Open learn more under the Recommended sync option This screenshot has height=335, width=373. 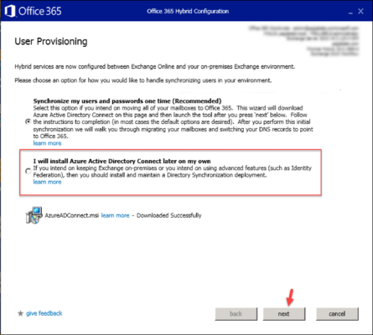pyautogui.click(x=47, y=143)
